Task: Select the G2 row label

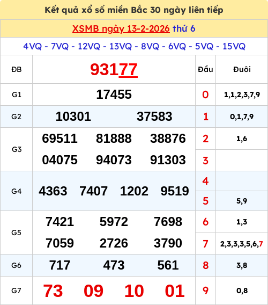Action: pyautogui.click(x=17, y=117)
